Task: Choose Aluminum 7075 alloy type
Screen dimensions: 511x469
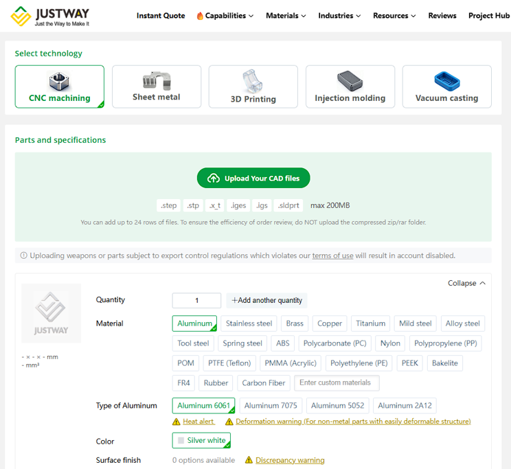Action: (271, 406)
